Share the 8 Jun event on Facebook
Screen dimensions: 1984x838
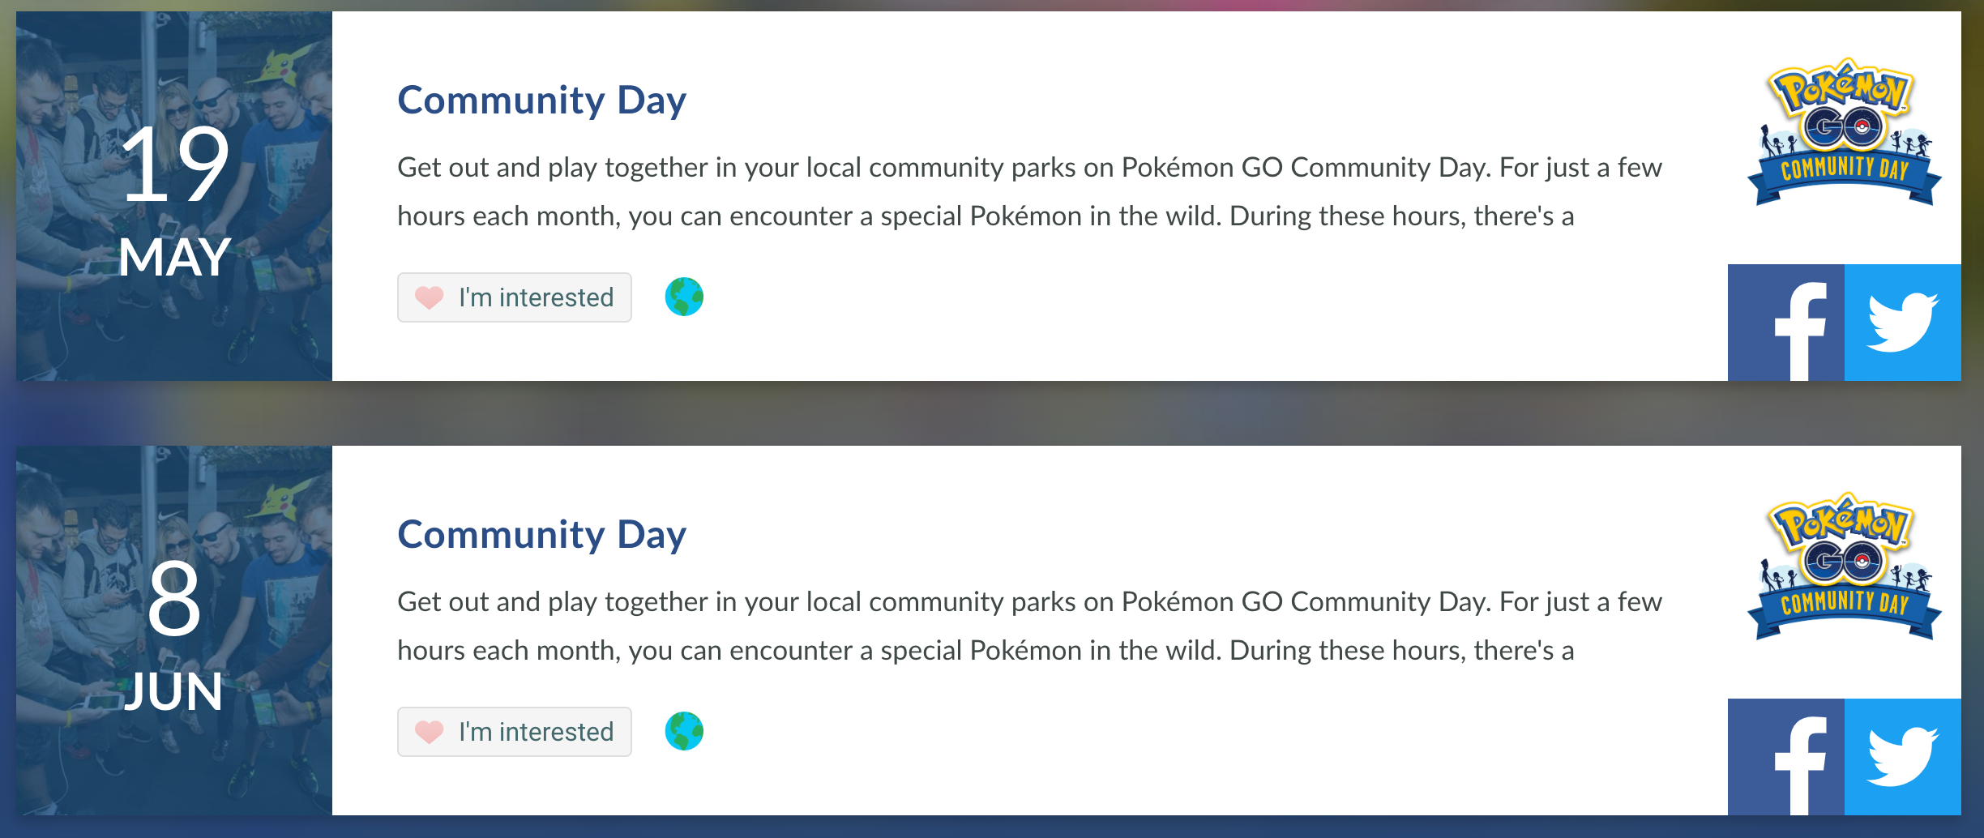point(1785,757)
